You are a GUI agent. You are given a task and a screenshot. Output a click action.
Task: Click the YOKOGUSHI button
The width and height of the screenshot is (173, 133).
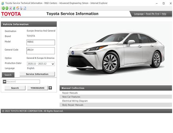[38, 88]
